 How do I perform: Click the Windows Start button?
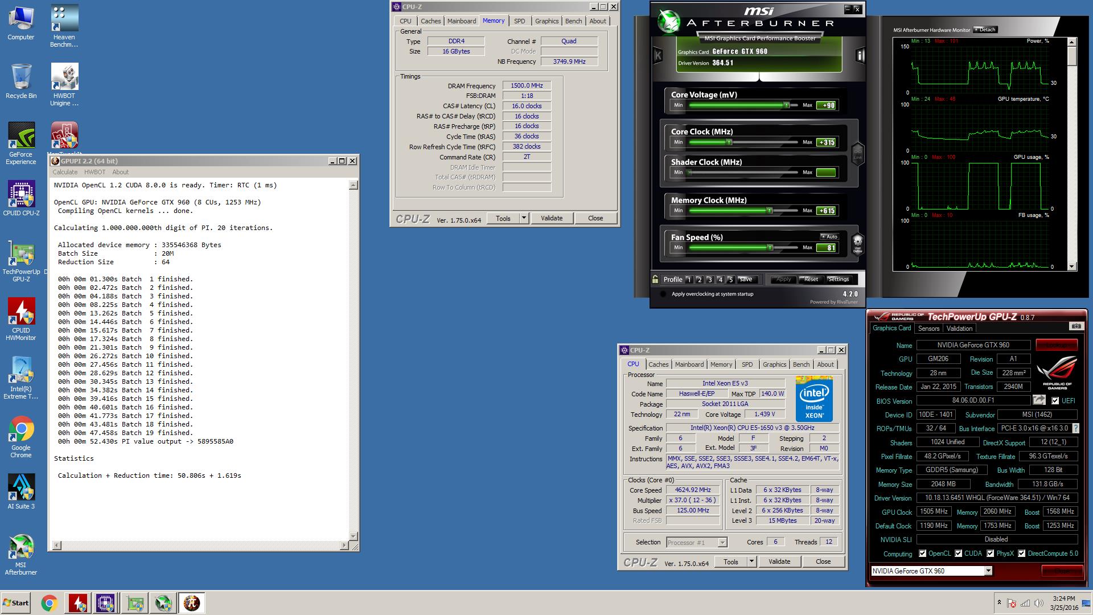[15, 603]
